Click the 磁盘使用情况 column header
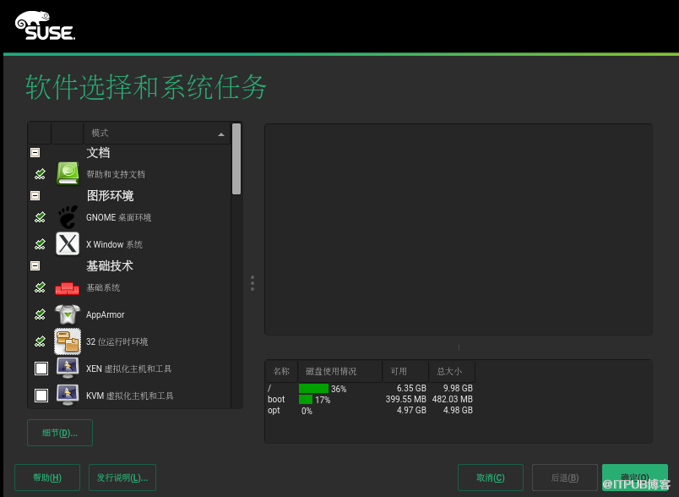Screen dimensions: 679x497 339,372
